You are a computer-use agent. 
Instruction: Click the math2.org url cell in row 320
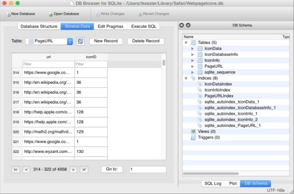[49, 132]
